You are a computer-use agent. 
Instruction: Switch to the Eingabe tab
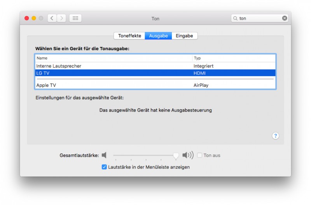tap(184, 36)
